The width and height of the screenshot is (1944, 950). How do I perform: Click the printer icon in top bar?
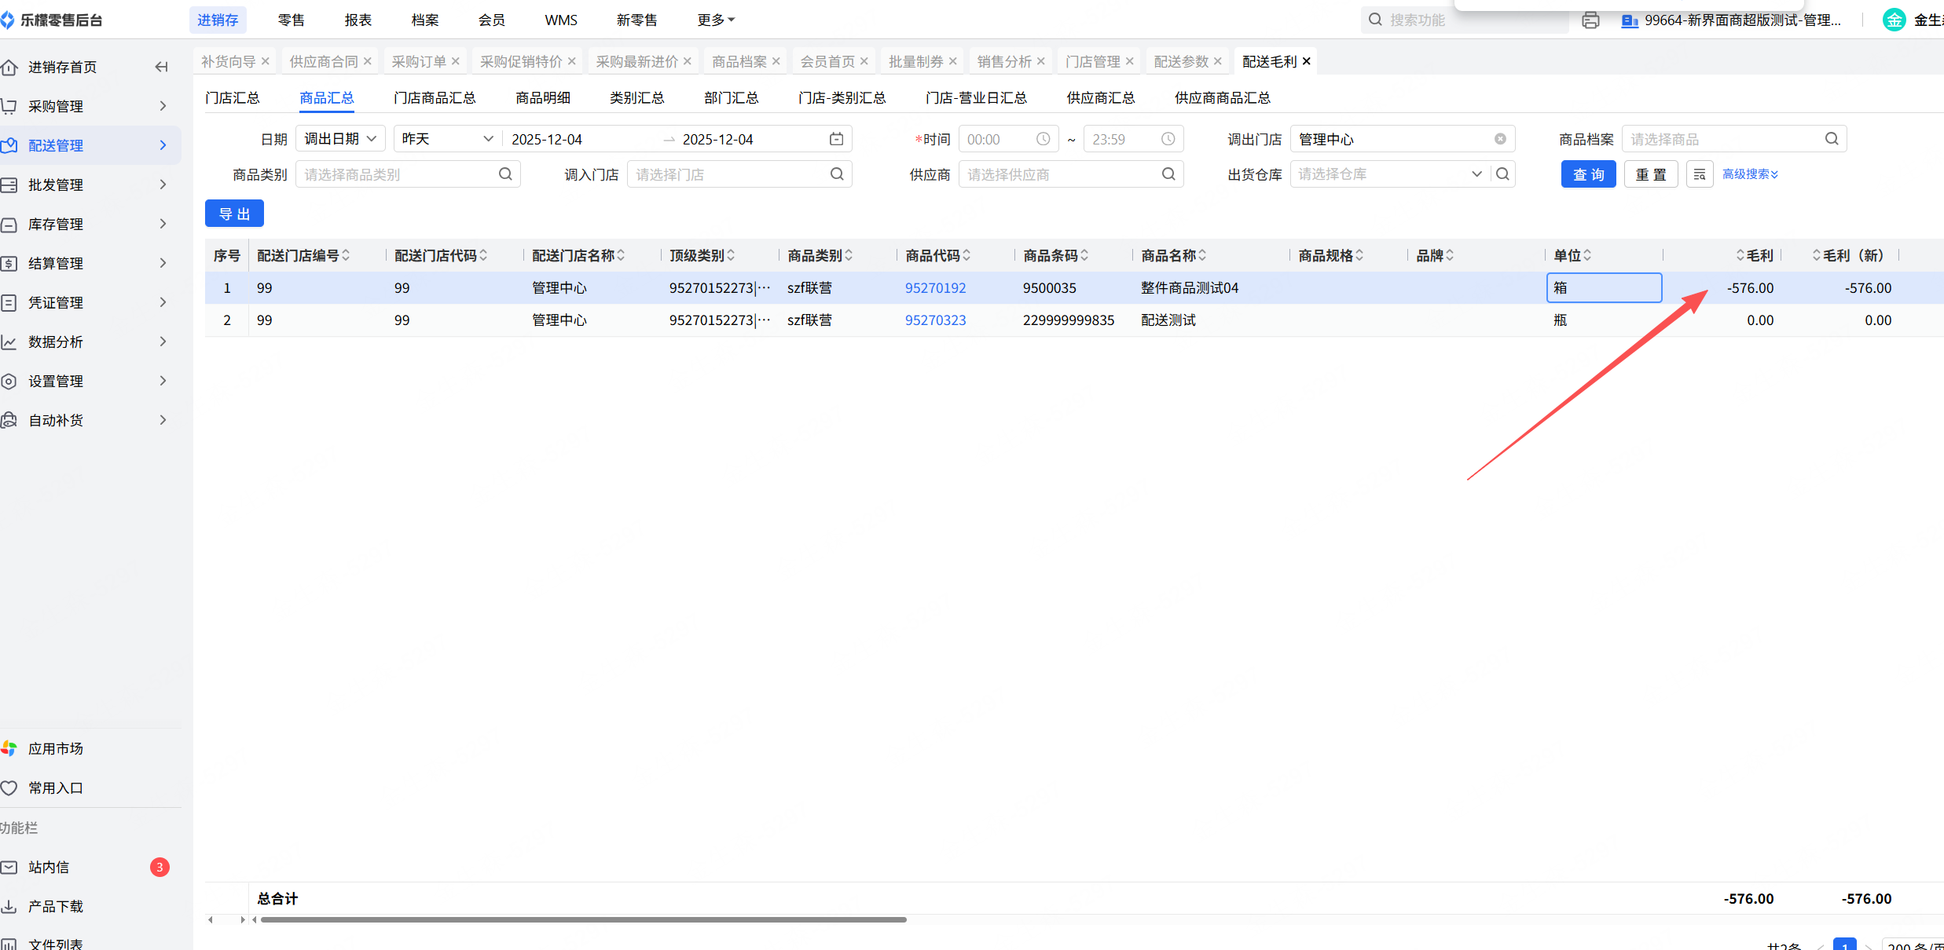coord(1590,20)
